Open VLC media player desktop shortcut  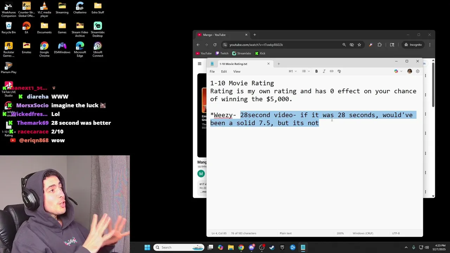click(x=44, y=9)
